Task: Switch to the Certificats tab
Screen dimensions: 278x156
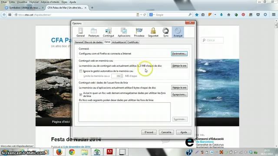Action: pyautogui.click(x=133, y=42)
